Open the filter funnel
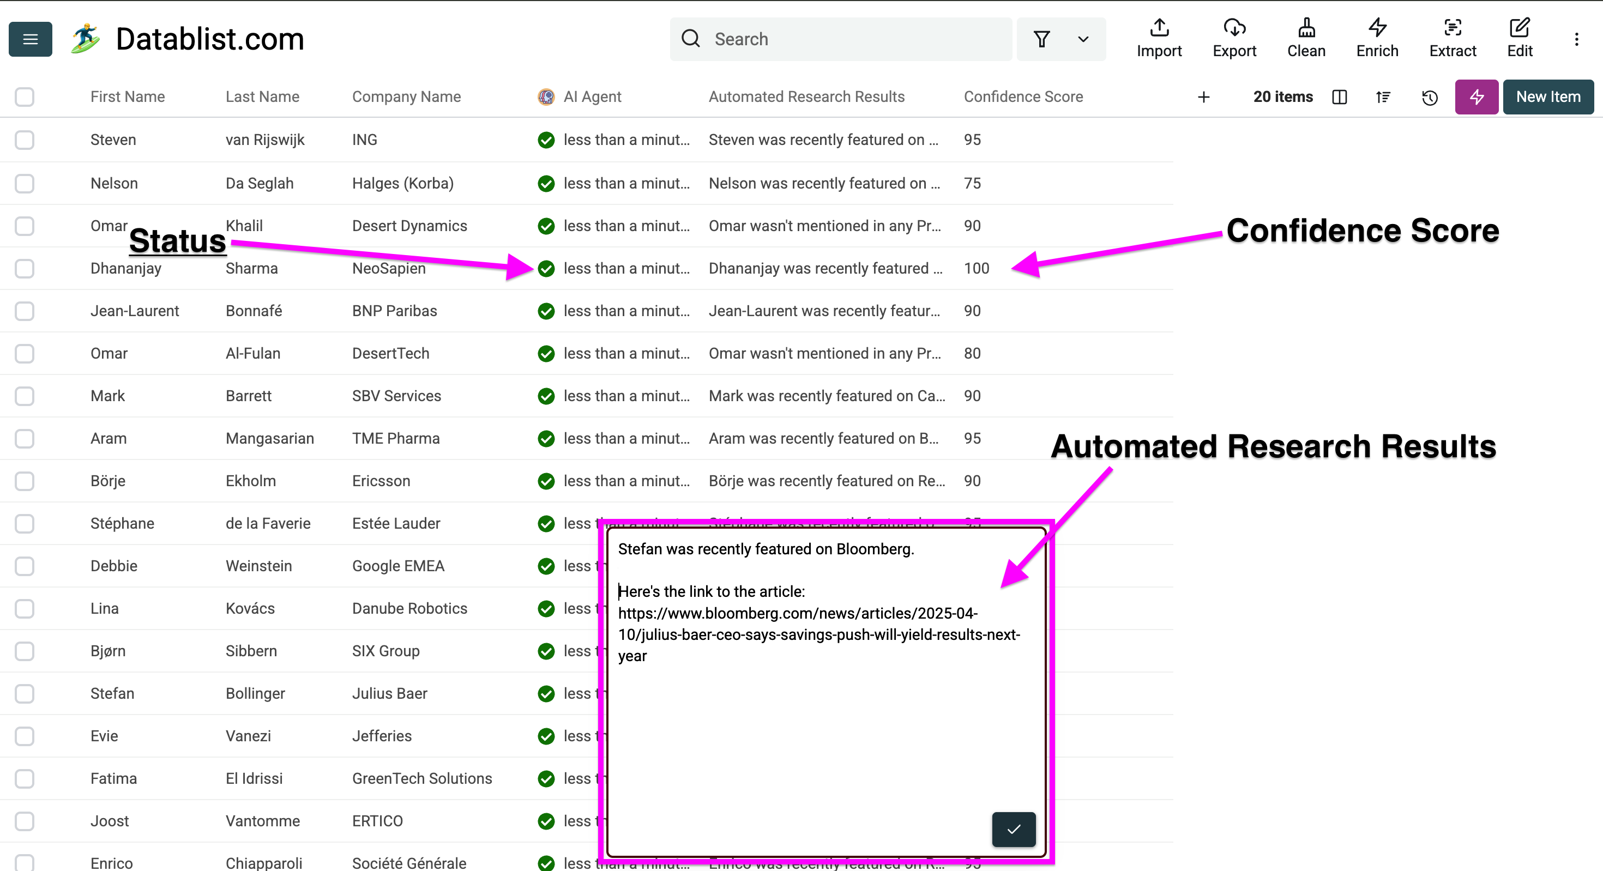 click(1042, 39)
